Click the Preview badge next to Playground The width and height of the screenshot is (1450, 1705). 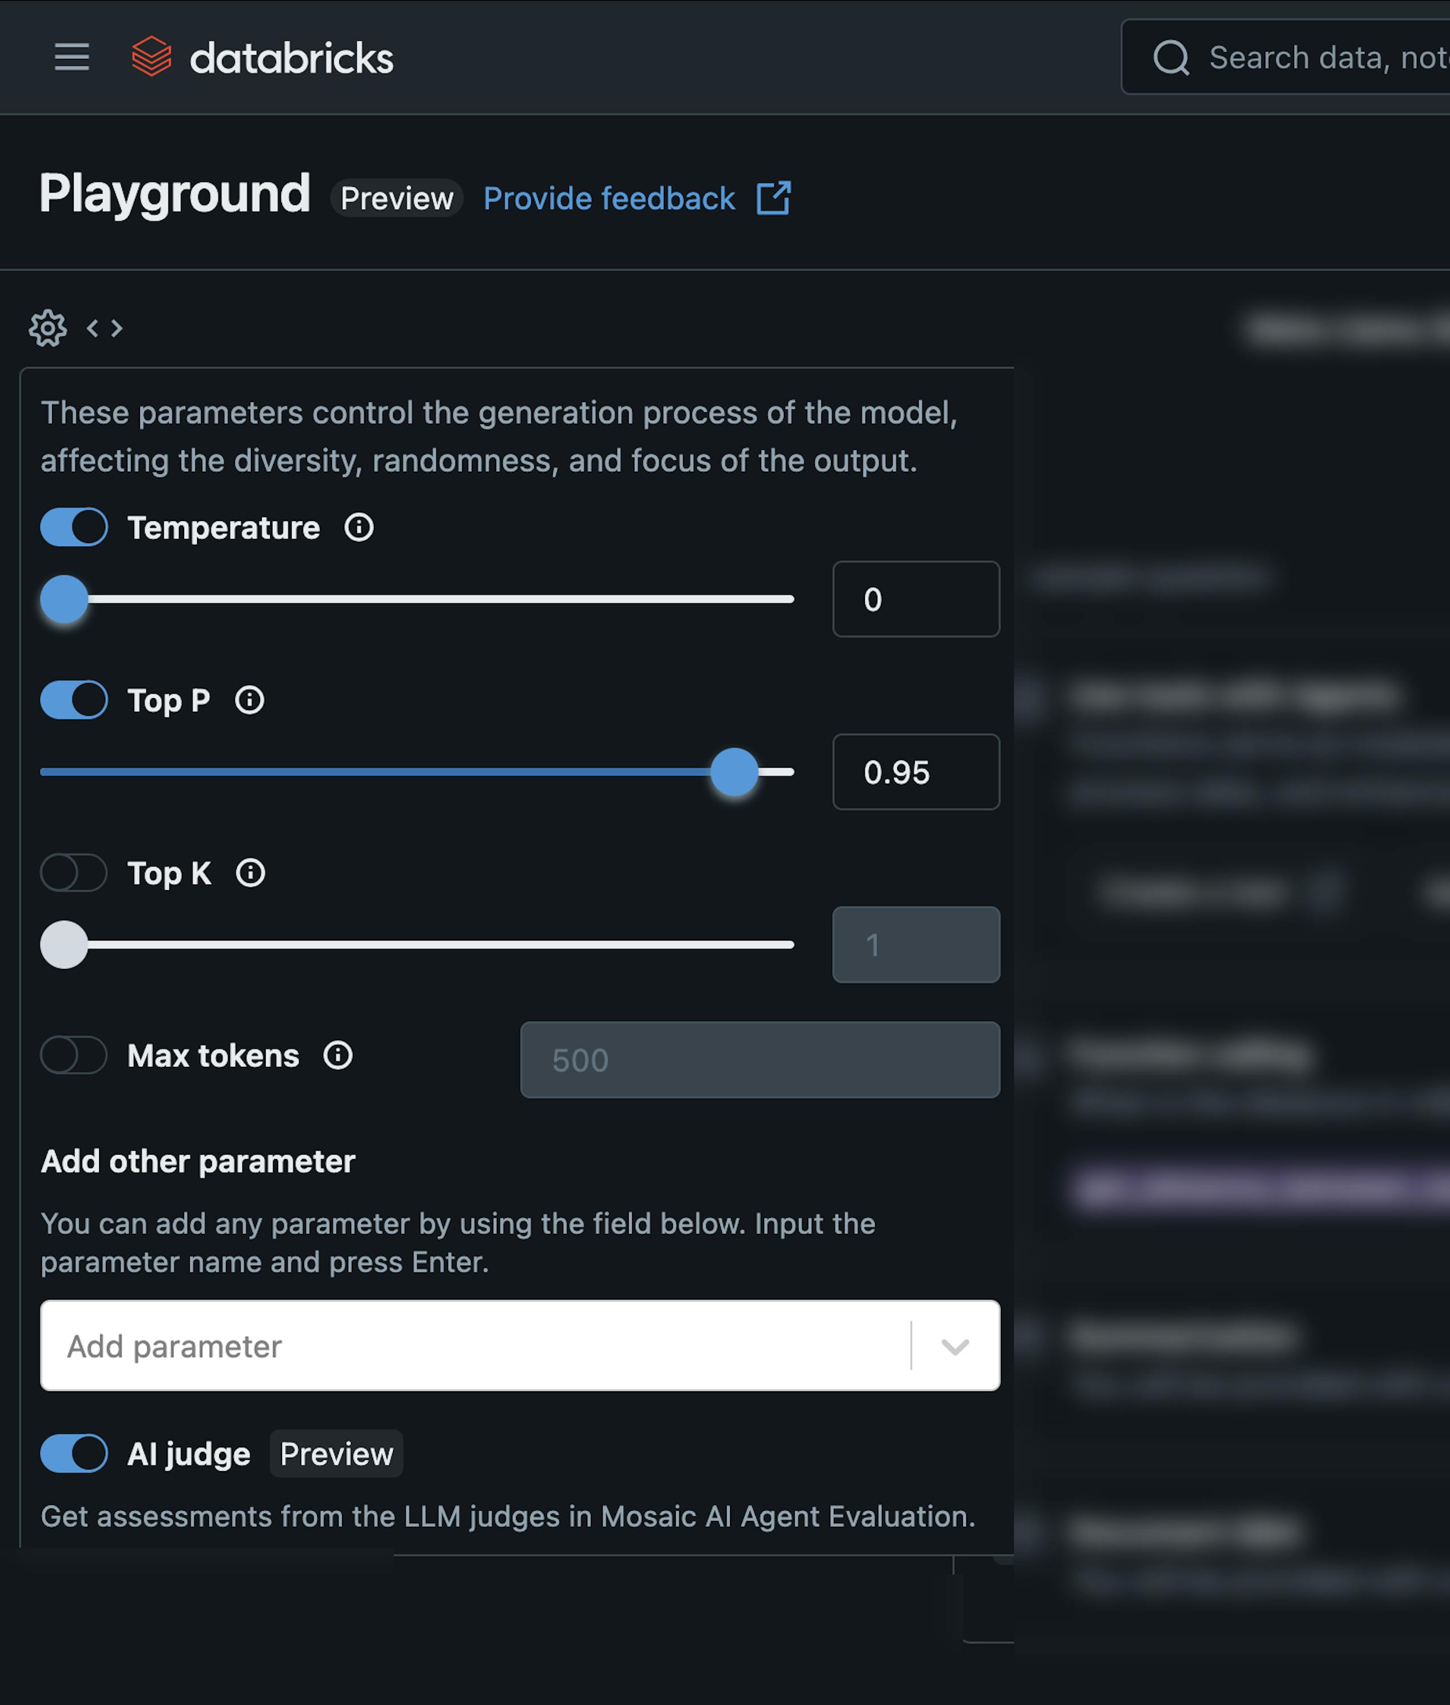(x=397, y=198)
